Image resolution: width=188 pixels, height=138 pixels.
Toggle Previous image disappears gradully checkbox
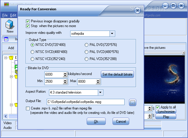[28, 21]
